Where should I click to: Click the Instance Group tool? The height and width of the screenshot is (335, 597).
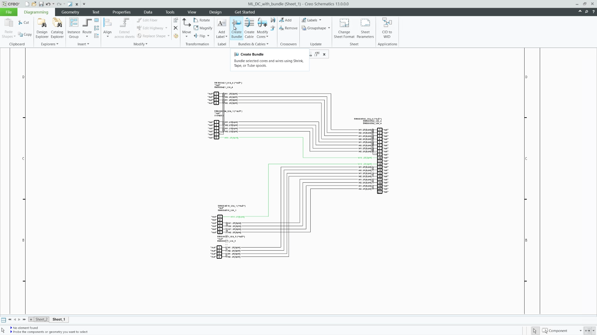[x=74, y=28]
